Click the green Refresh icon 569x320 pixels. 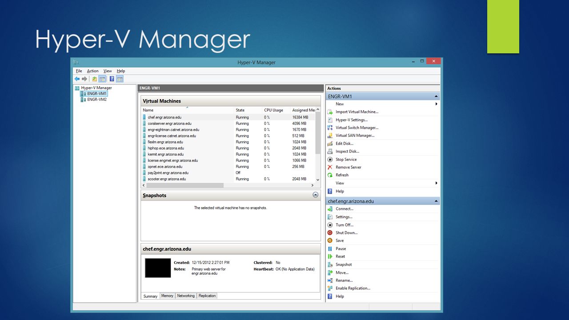point(330,175)
